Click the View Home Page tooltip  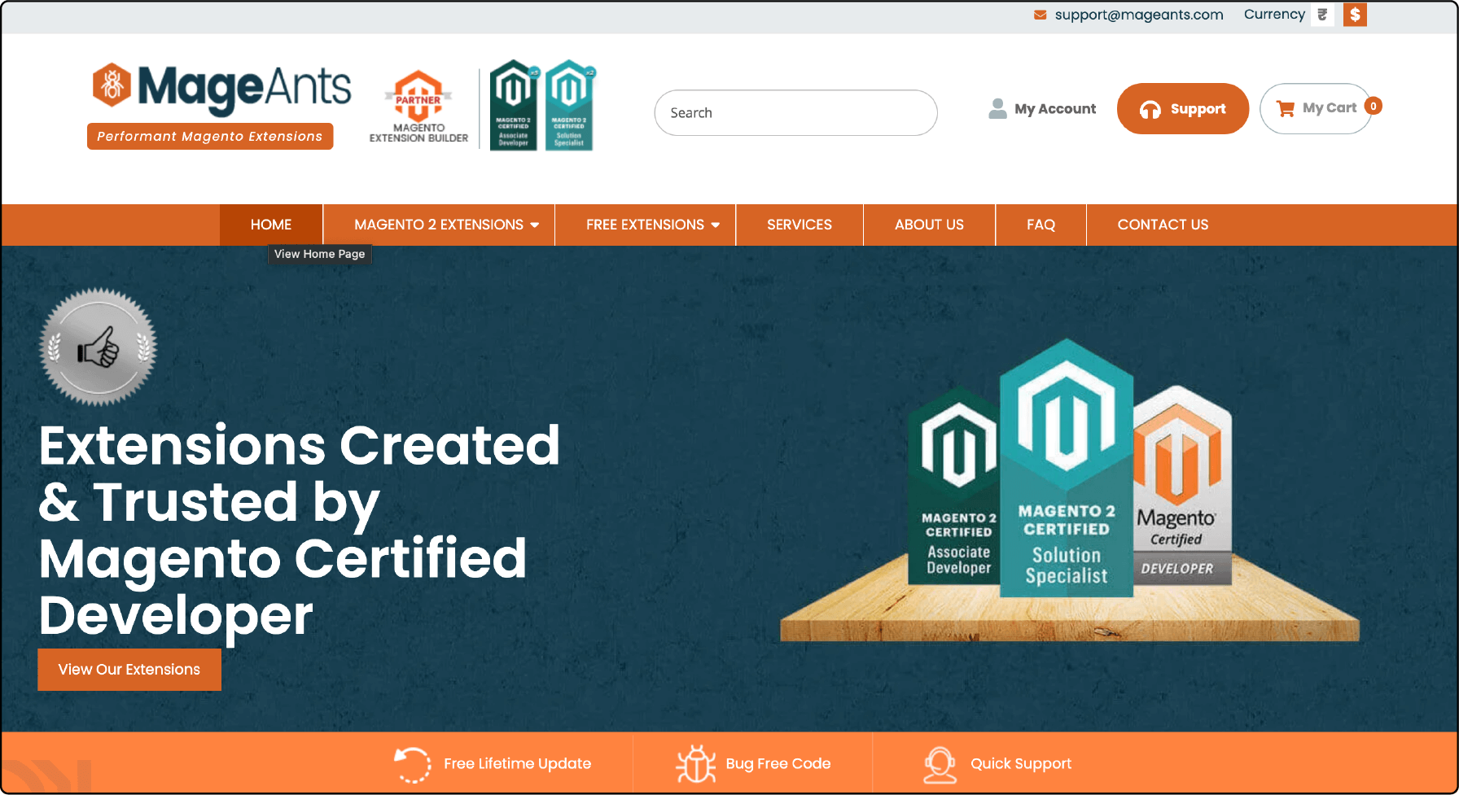[319, 254]
